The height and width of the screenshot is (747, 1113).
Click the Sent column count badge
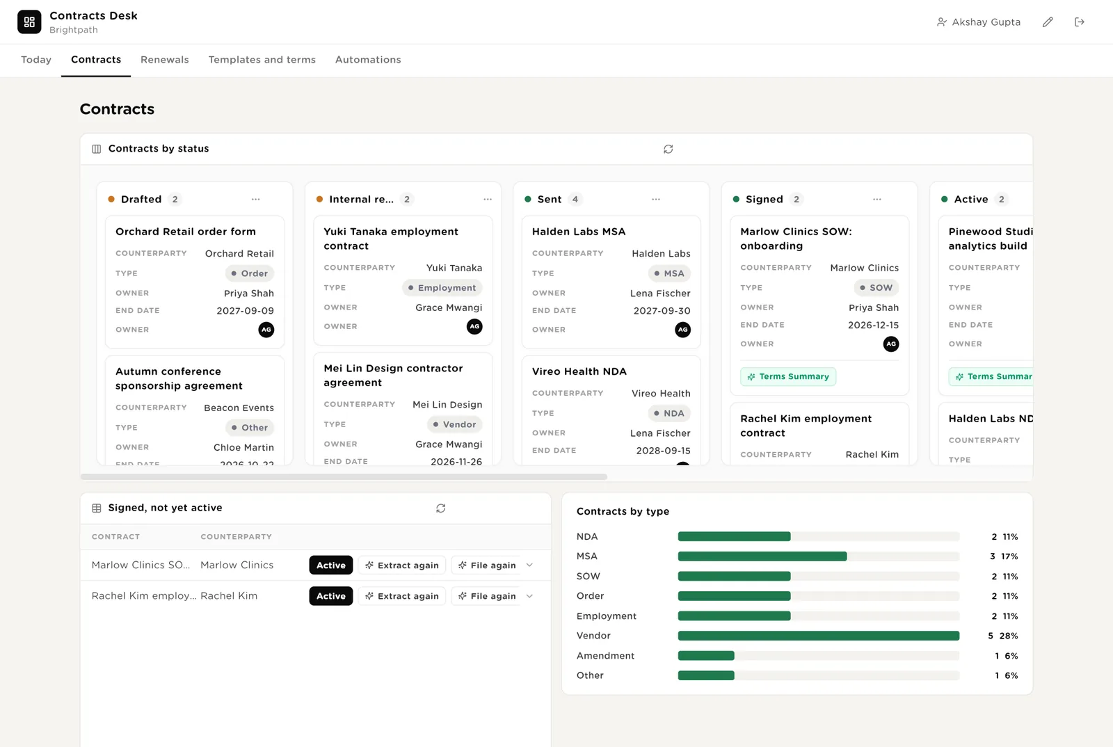[x=575, y=200]
